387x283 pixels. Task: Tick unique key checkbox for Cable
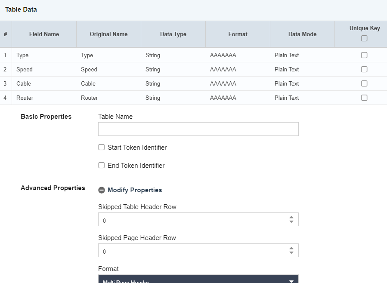pos(364,83)
